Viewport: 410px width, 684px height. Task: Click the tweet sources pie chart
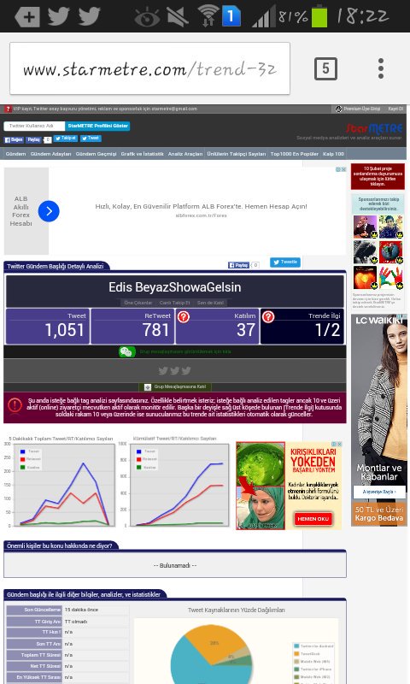click(x=211, y=654)
